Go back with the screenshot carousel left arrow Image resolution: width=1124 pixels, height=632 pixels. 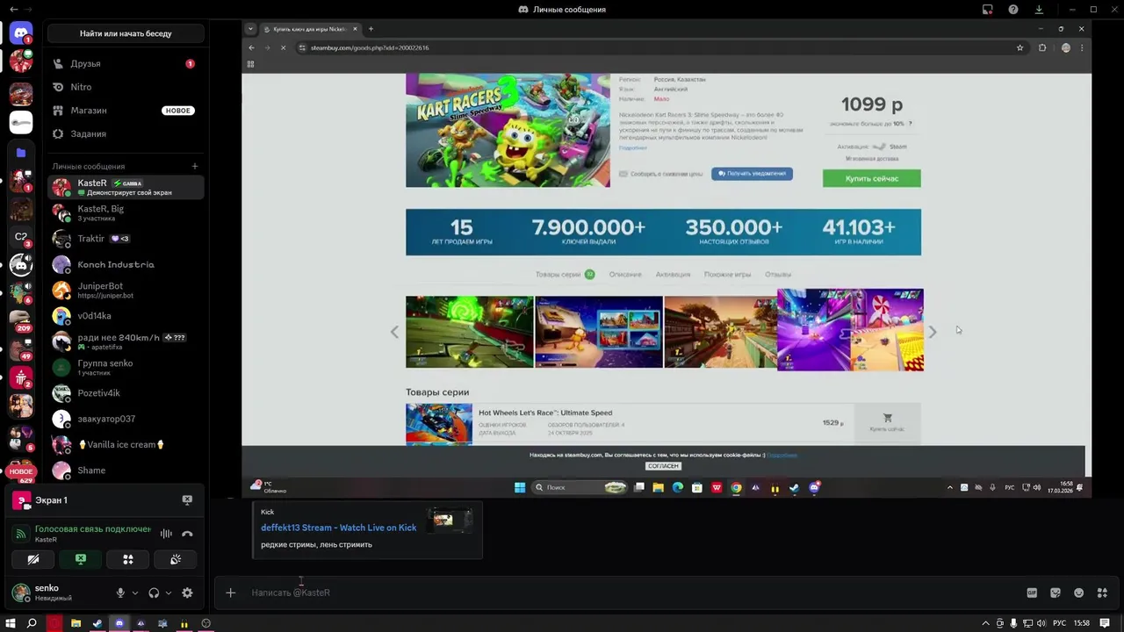coord(394,332)
